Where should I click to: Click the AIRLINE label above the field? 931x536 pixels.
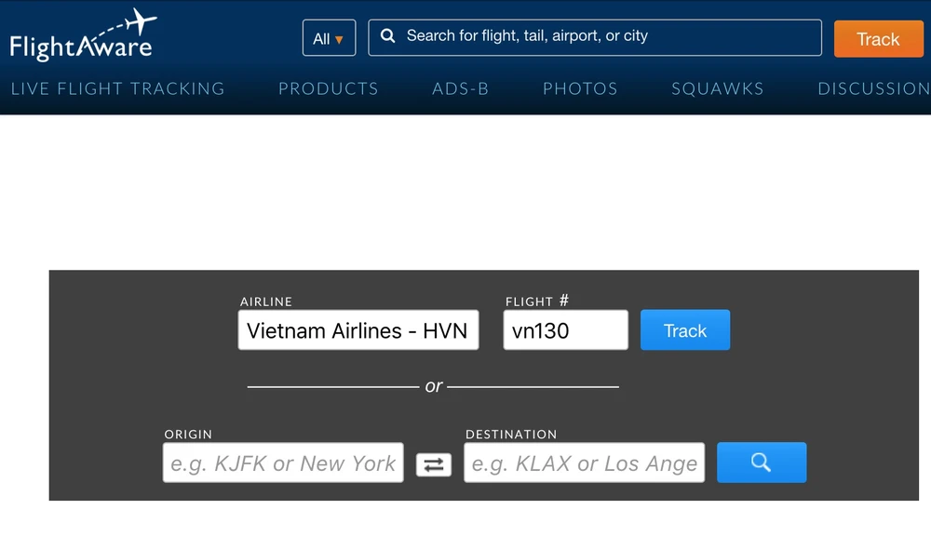(x=266, y=301)
